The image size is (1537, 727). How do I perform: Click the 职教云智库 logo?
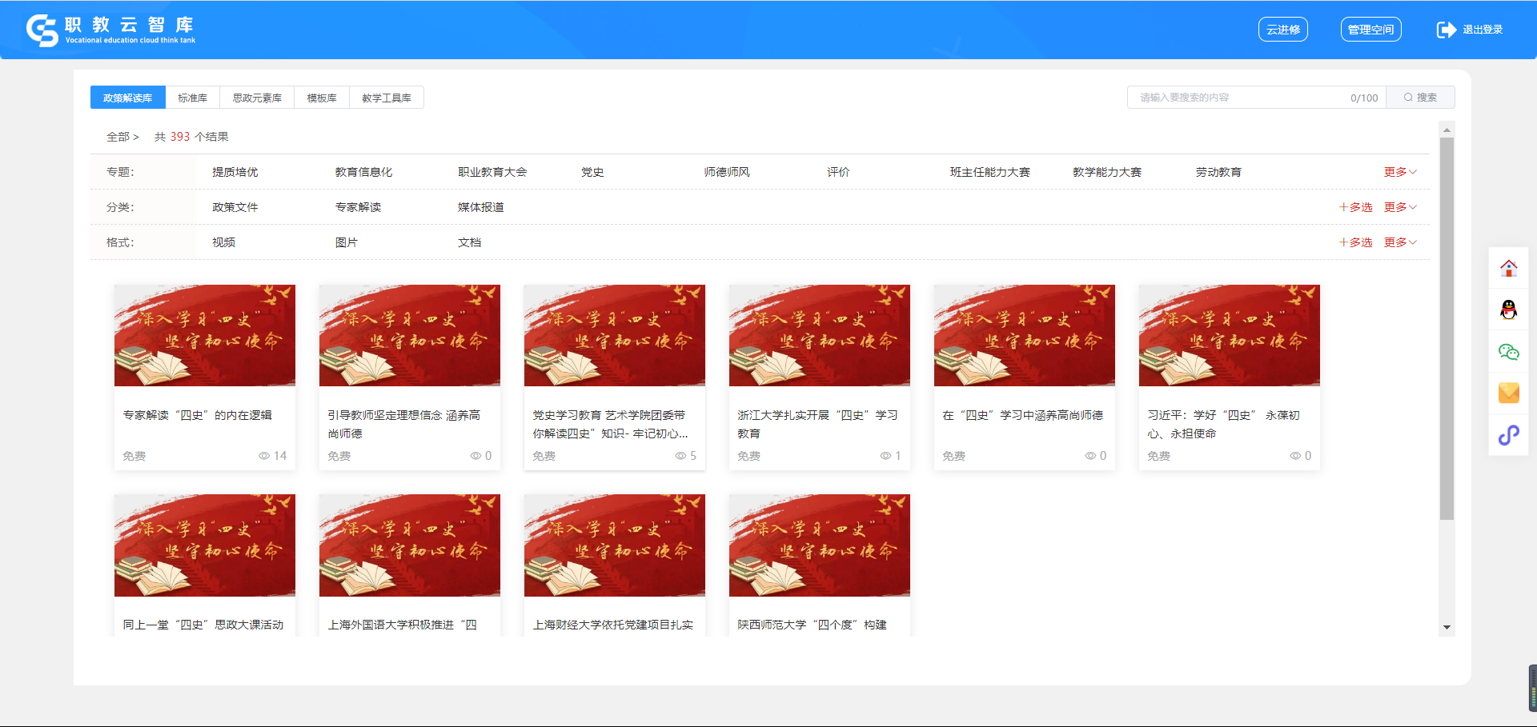(110, 30)
